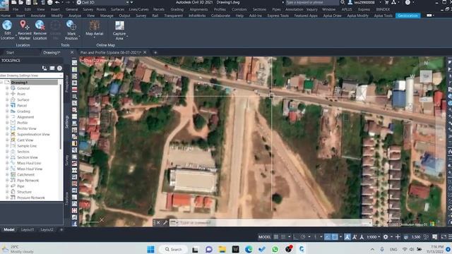452x254 pixels.
Task: Click the TOP face of the ViewCube
Action: point(426,76)
